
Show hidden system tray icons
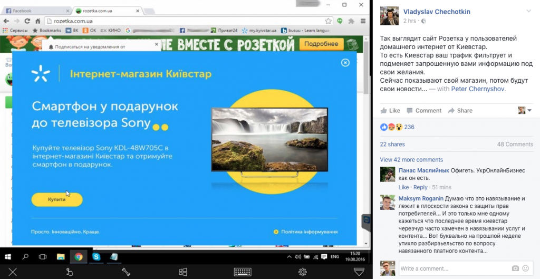pos(289,257)
